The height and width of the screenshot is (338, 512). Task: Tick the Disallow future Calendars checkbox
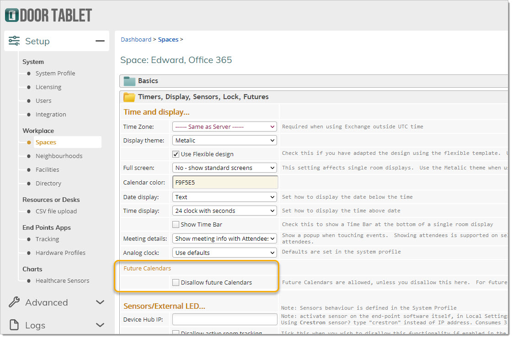[x=176, y=283]
